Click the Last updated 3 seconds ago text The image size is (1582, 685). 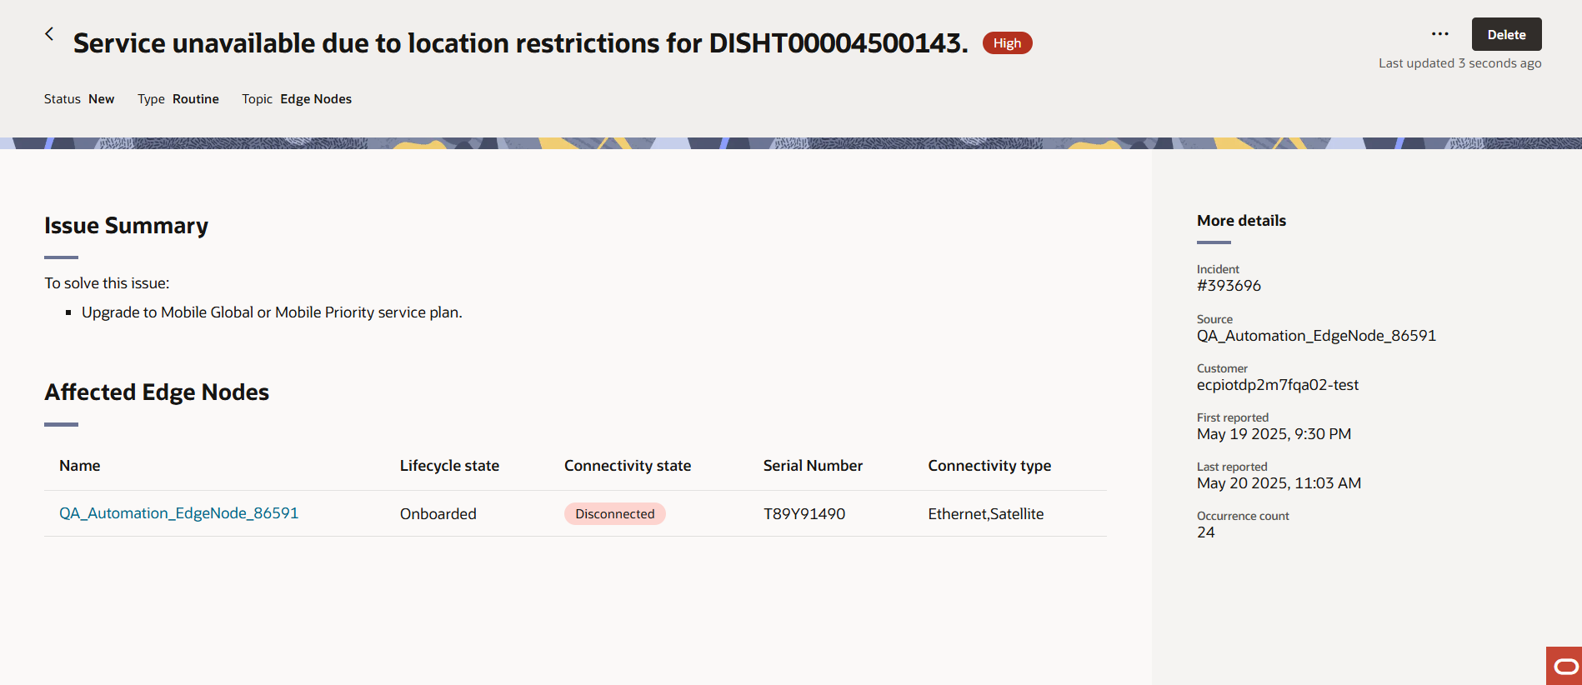tap(1459, 62)
